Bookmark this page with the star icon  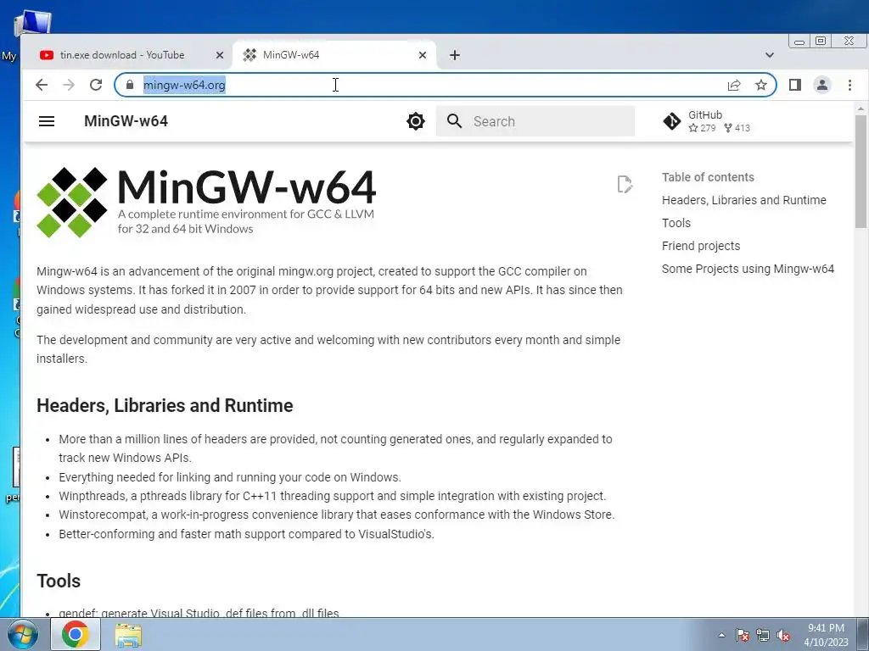(x=761, y=85)
